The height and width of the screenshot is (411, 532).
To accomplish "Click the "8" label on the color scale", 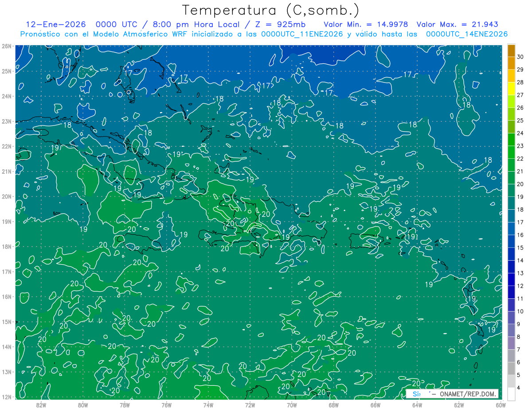I will click(x=519, y=337).
